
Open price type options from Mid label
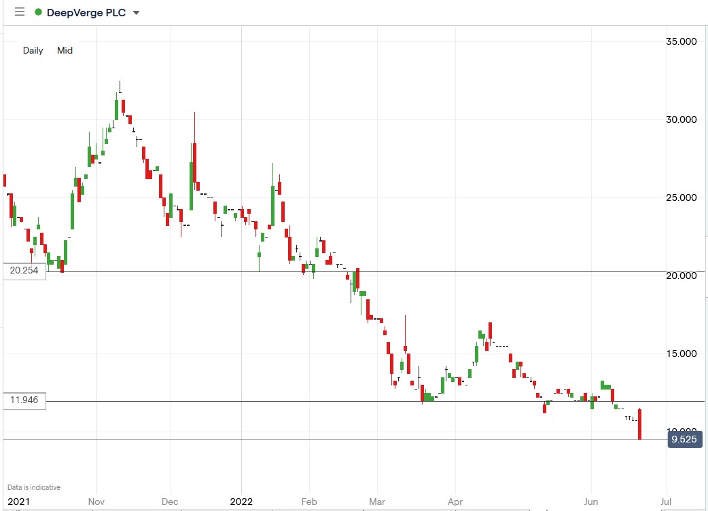[65, 50]
